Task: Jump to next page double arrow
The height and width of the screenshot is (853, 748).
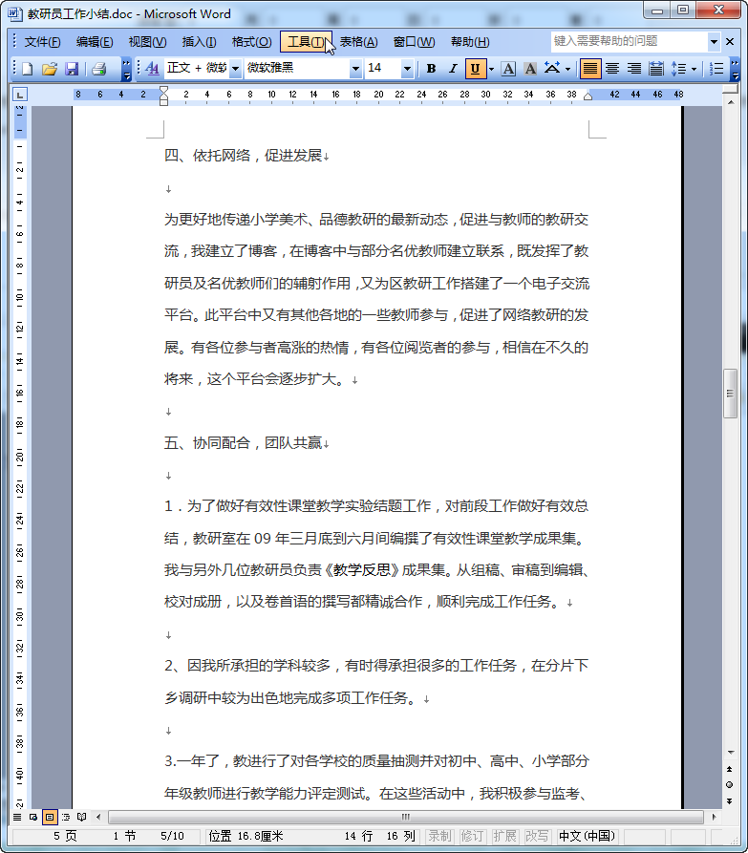Action: click(x=730, y=800)
